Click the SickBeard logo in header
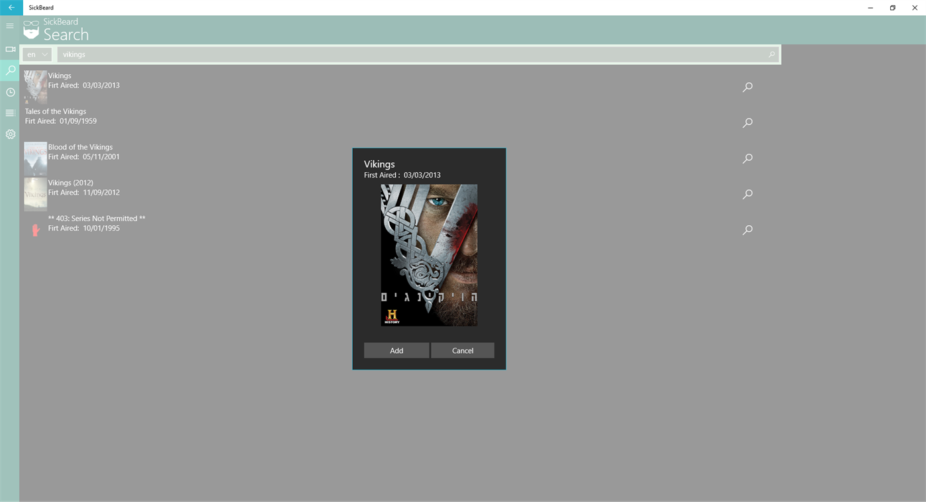926x502 pixels. click(x=31, y=30)
